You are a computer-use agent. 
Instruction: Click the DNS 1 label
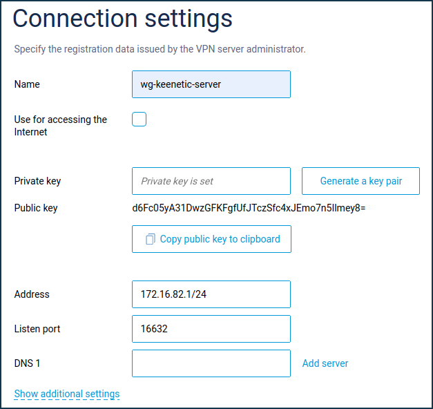(x=28, y=363)
